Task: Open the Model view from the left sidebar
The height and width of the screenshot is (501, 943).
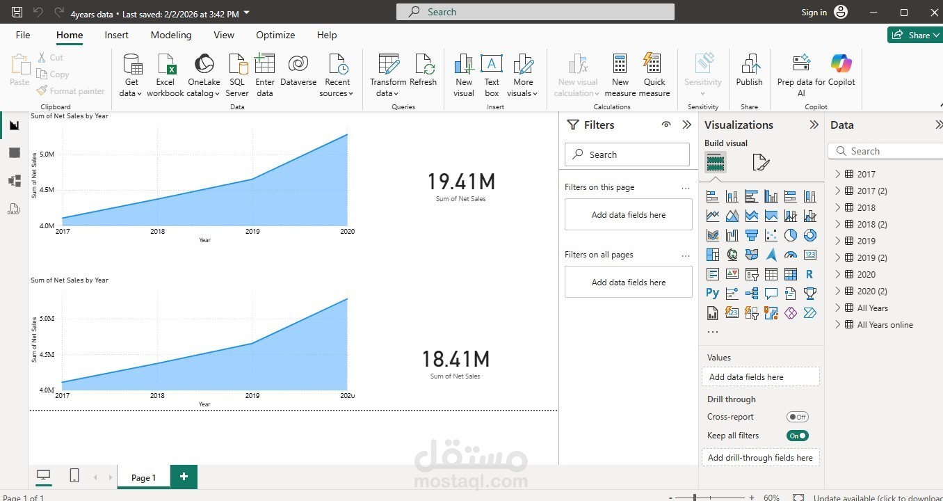Action: click(x=15, y=180)
